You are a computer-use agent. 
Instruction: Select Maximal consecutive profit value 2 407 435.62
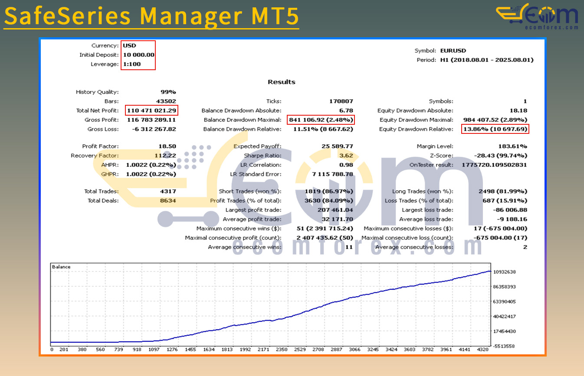pos(325,238)
